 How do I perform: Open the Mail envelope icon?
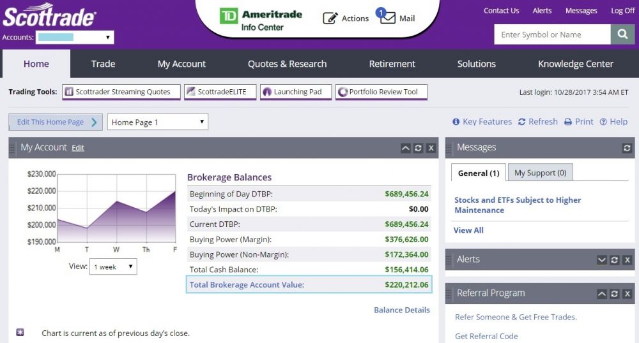point(388,18)
